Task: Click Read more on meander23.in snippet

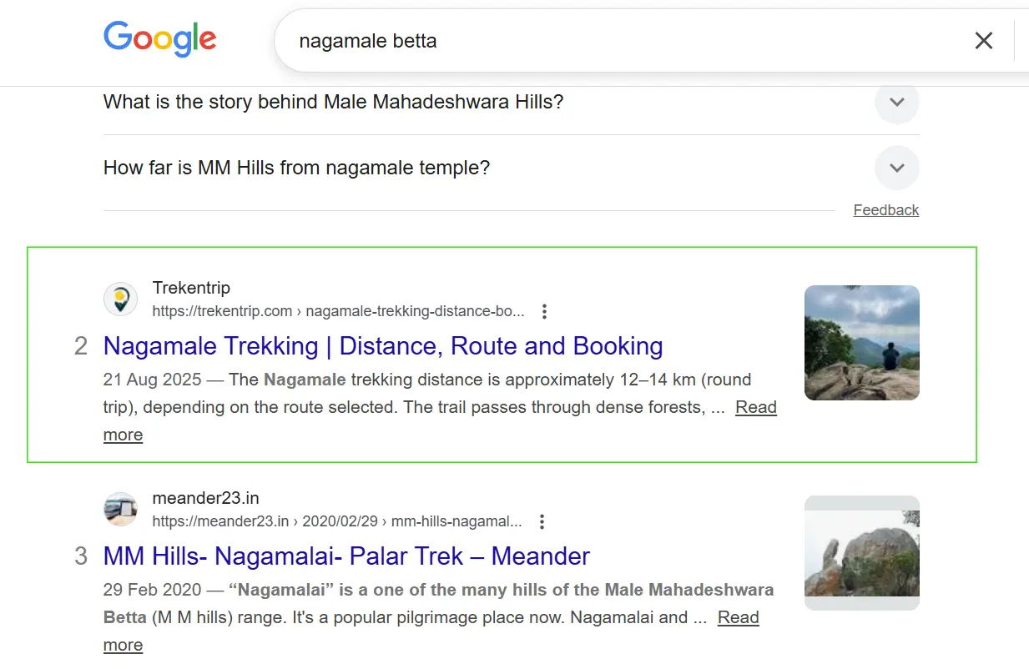Action: tap(738, 617)
